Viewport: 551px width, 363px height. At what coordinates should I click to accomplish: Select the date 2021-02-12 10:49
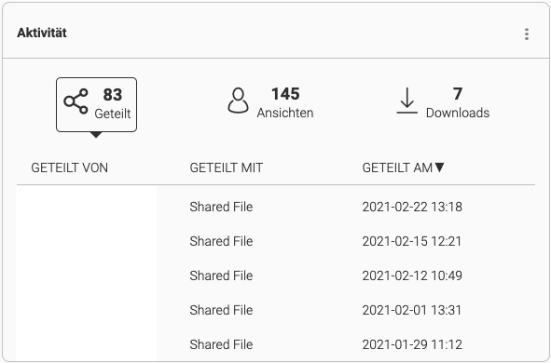tap(412, 276)
